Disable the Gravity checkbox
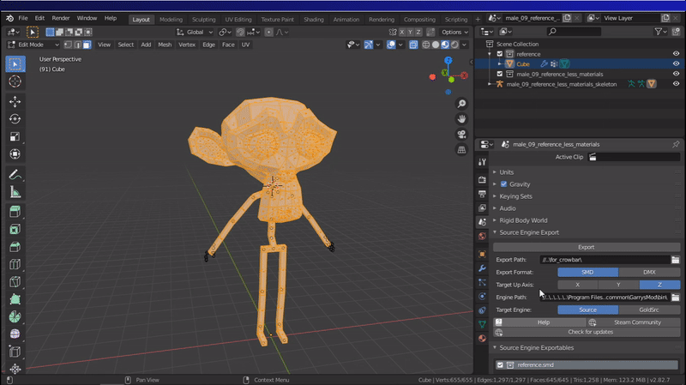 [503, 184]
